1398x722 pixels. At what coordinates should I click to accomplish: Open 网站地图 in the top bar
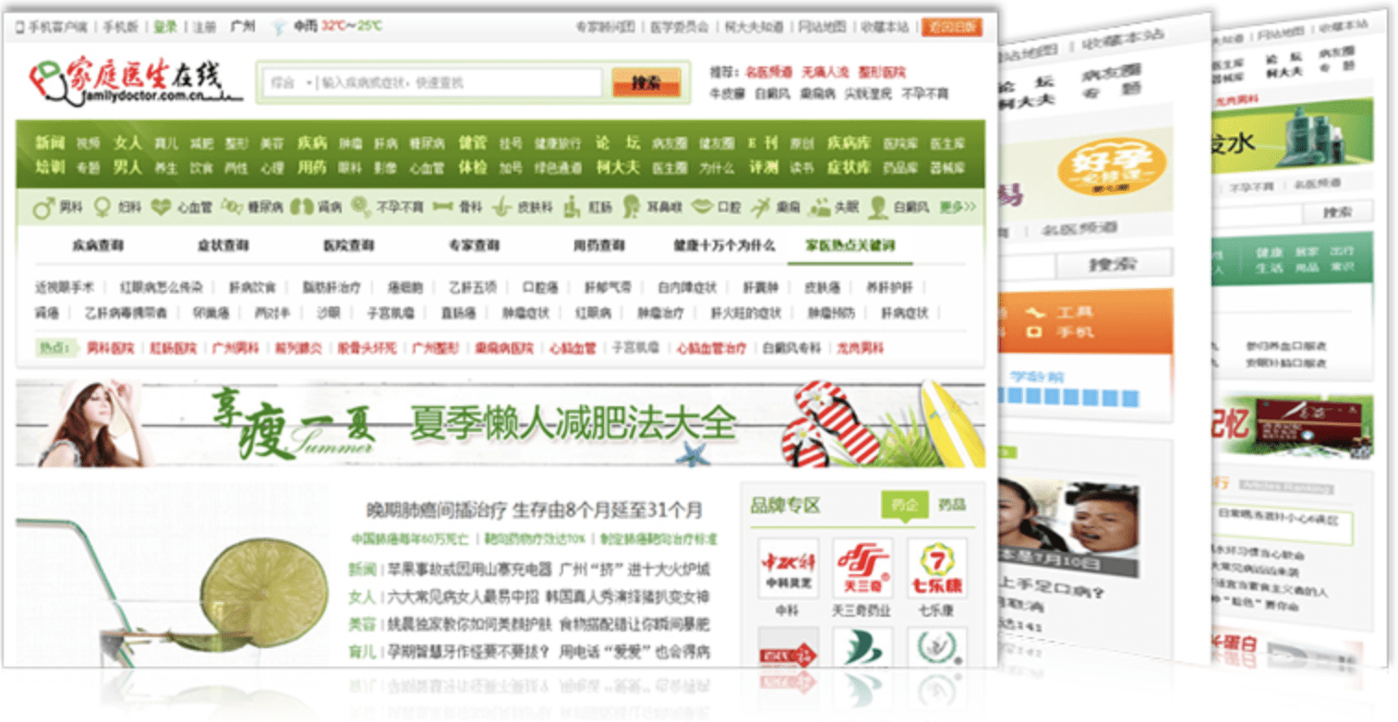point(822,27)
